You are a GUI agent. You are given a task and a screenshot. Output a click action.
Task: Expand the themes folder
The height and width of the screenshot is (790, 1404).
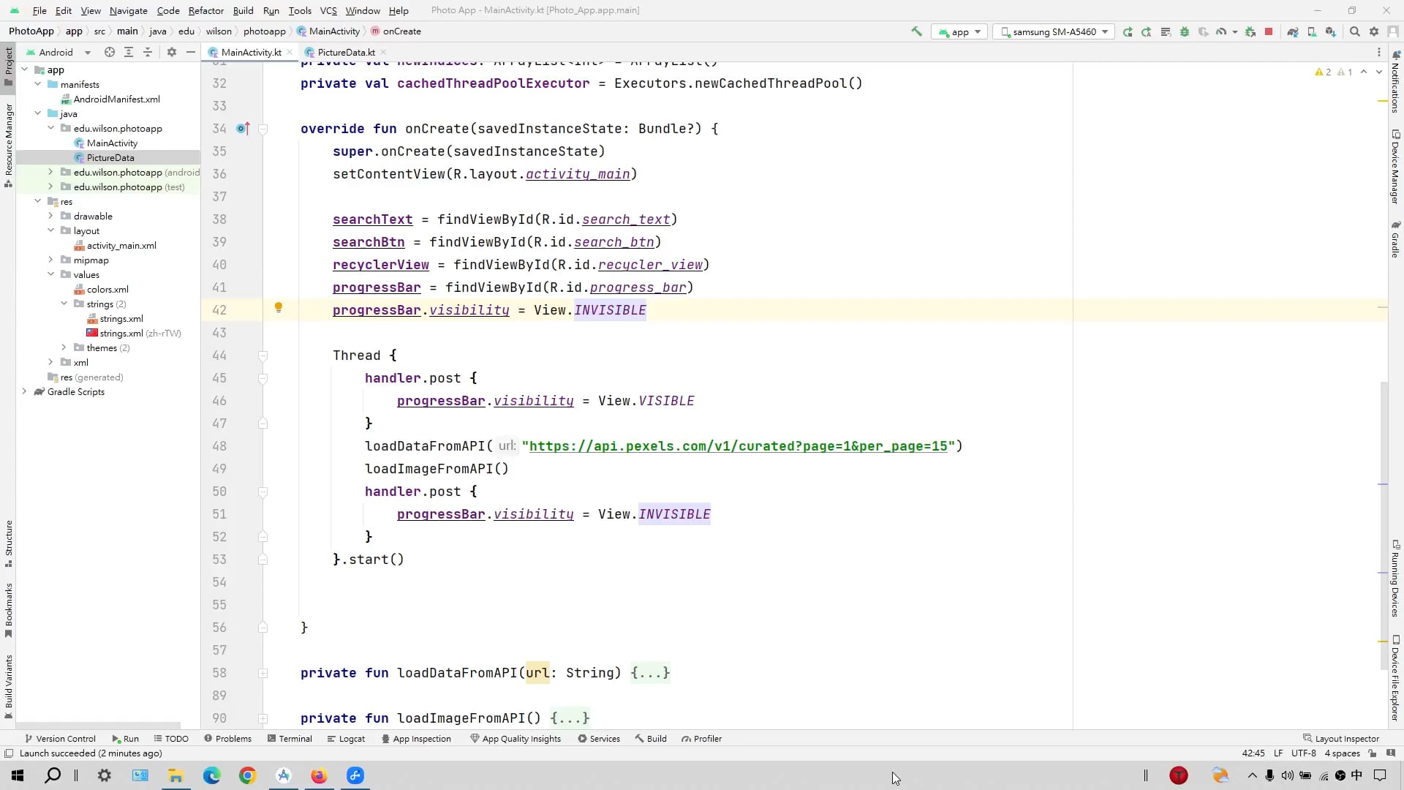[63, 347]
